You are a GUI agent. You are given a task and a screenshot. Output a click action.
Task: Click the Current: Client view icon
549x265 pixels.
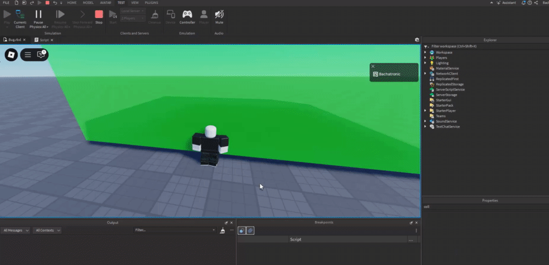point(20,14)
